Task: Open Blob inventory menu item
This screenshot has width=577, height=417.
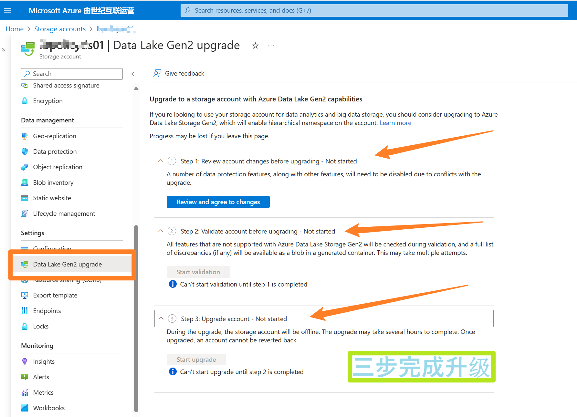Action: click(53, 182)
